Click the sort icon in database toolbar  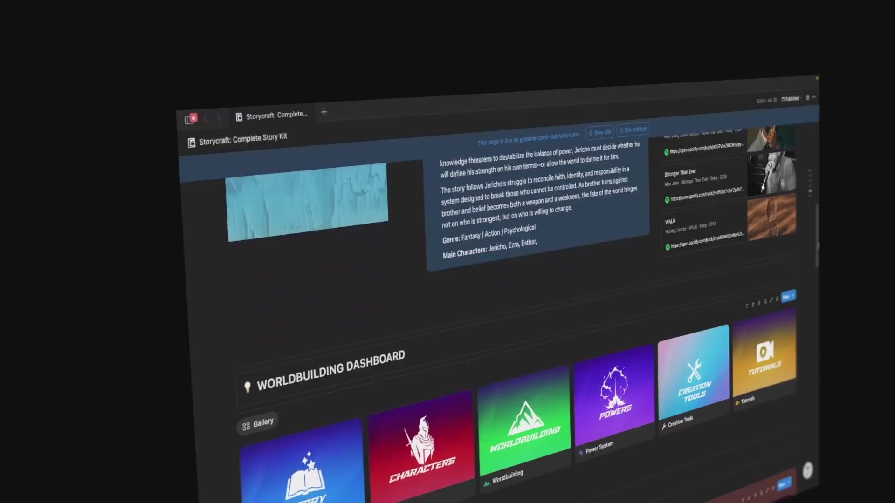753,305
